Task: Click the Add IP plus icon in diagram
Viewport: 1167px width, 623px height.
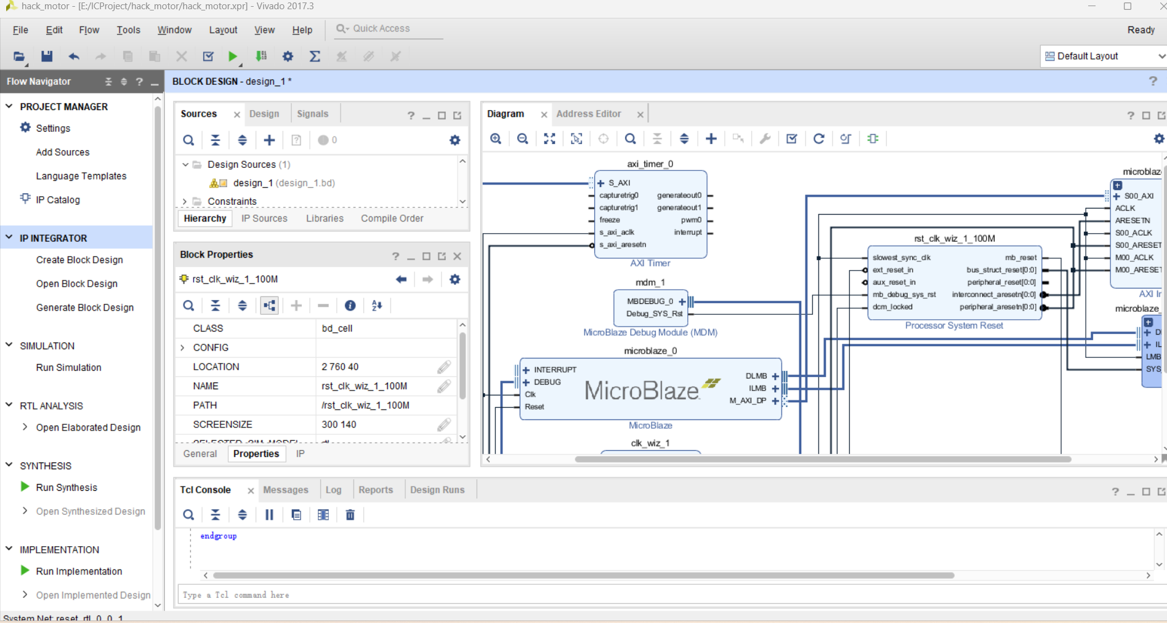Action: tap(711, 138)
